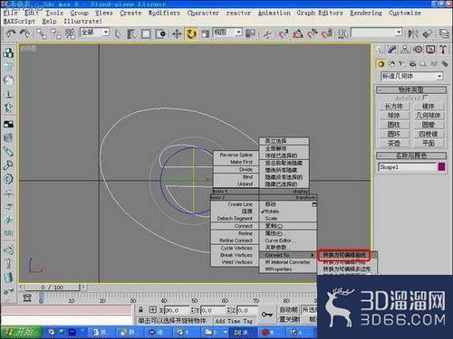Click the 长方体 box primitive button
Viewport: 453px width, 339px height.
(x=394, y=106)
